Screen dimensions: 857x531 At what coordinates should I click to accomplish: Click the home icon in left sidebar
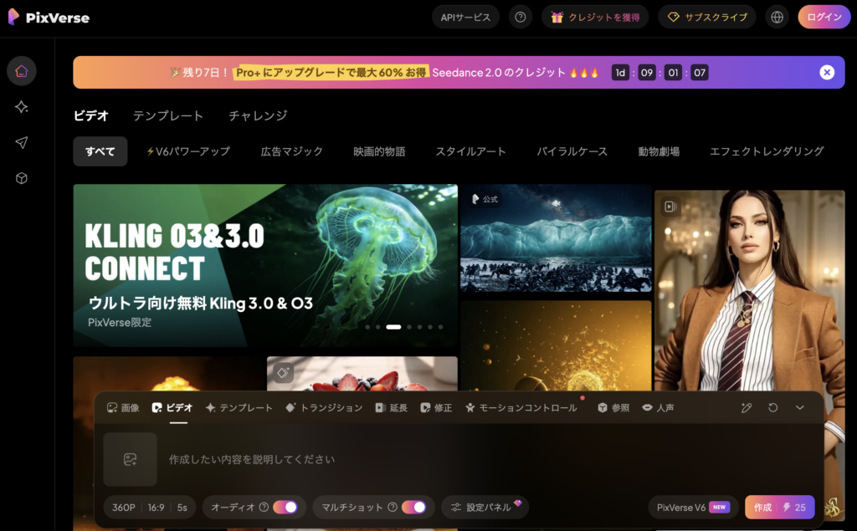point(22,71)
